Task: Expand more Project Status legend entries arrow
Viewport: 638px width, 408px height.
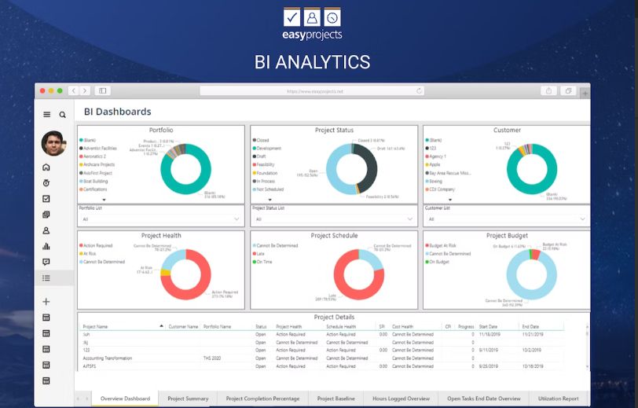Action: point(269,200)
